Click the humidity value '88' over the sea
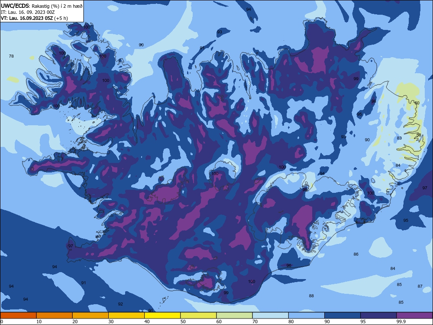This screenshot has width=433, height=325. pos(311,296)
